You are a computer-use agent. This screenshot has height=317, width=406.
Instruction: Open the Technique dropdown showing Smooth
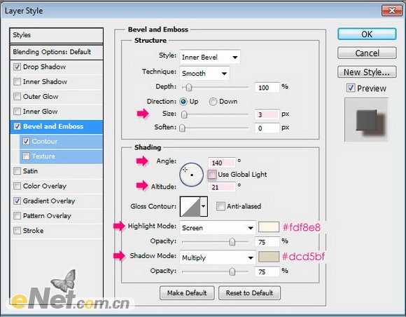click(204, 74)
